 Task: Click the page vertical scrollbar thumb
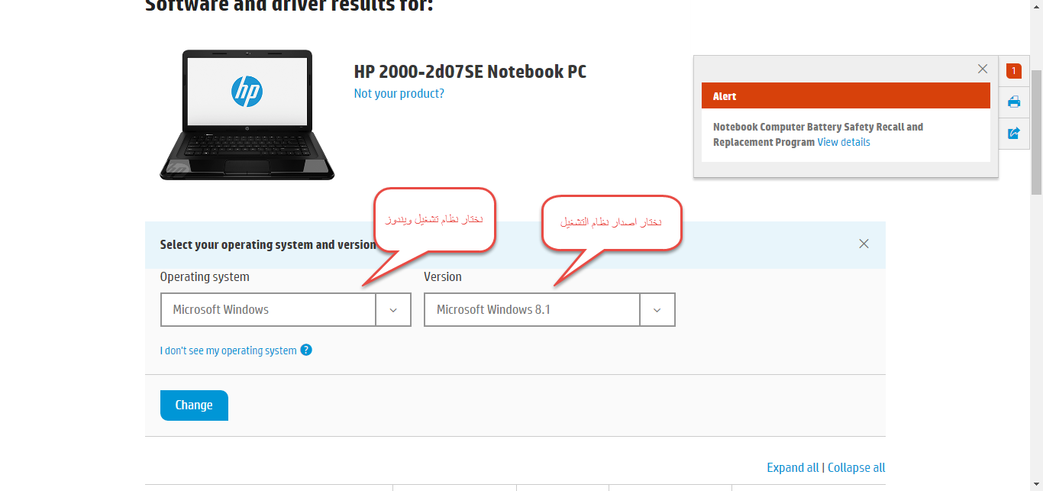click(1036, 131)
